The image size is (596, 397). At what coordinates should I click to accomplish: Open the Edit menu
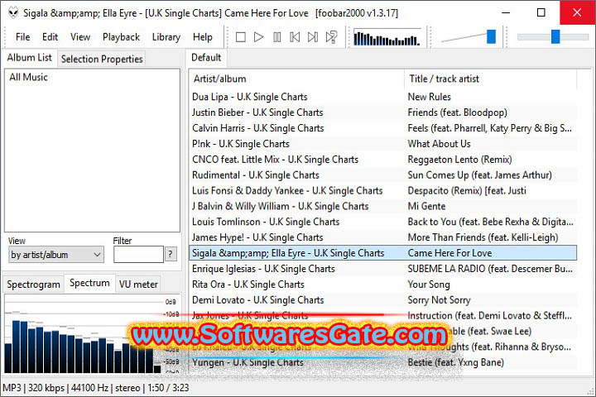point(50,37)
